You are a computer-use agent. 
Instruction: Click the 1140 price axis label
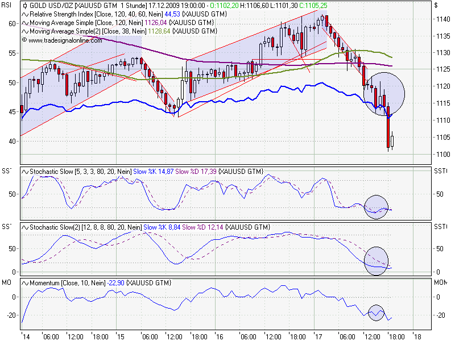point(444,19)
